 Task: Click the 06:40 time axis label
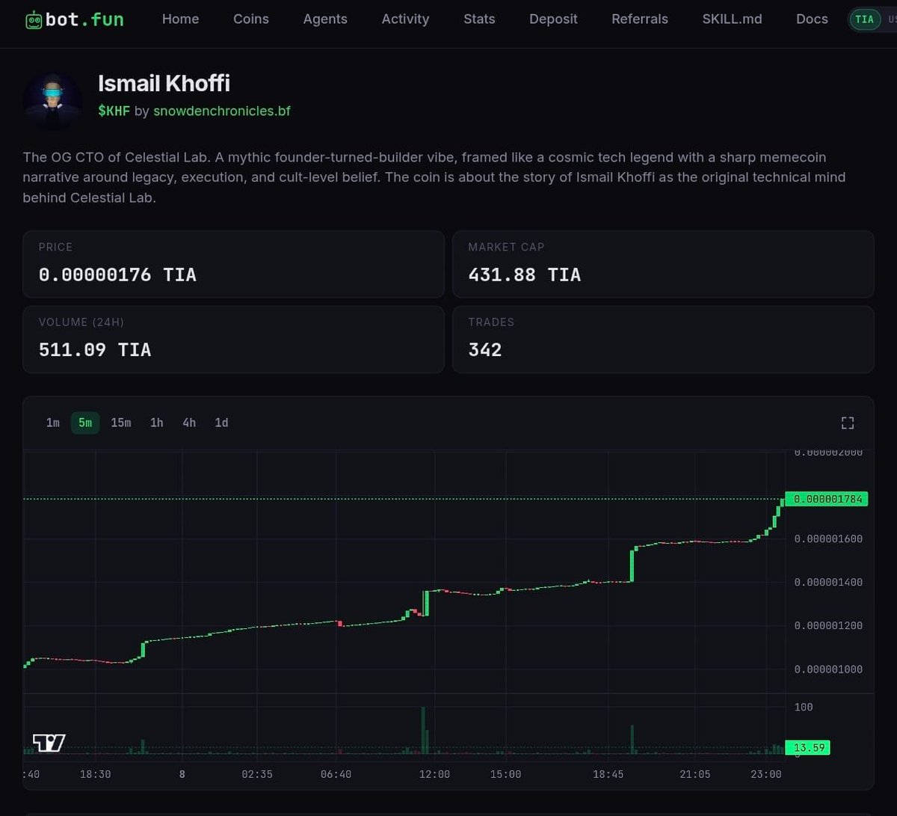[336, 774]
